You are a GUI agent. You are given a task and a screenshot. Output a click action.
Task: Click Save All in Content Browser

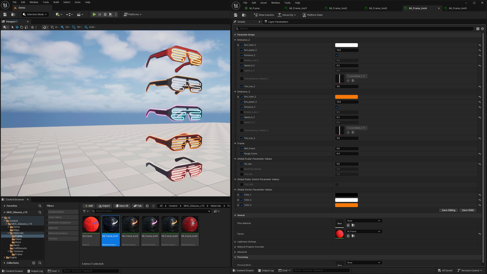coord(122,206)
